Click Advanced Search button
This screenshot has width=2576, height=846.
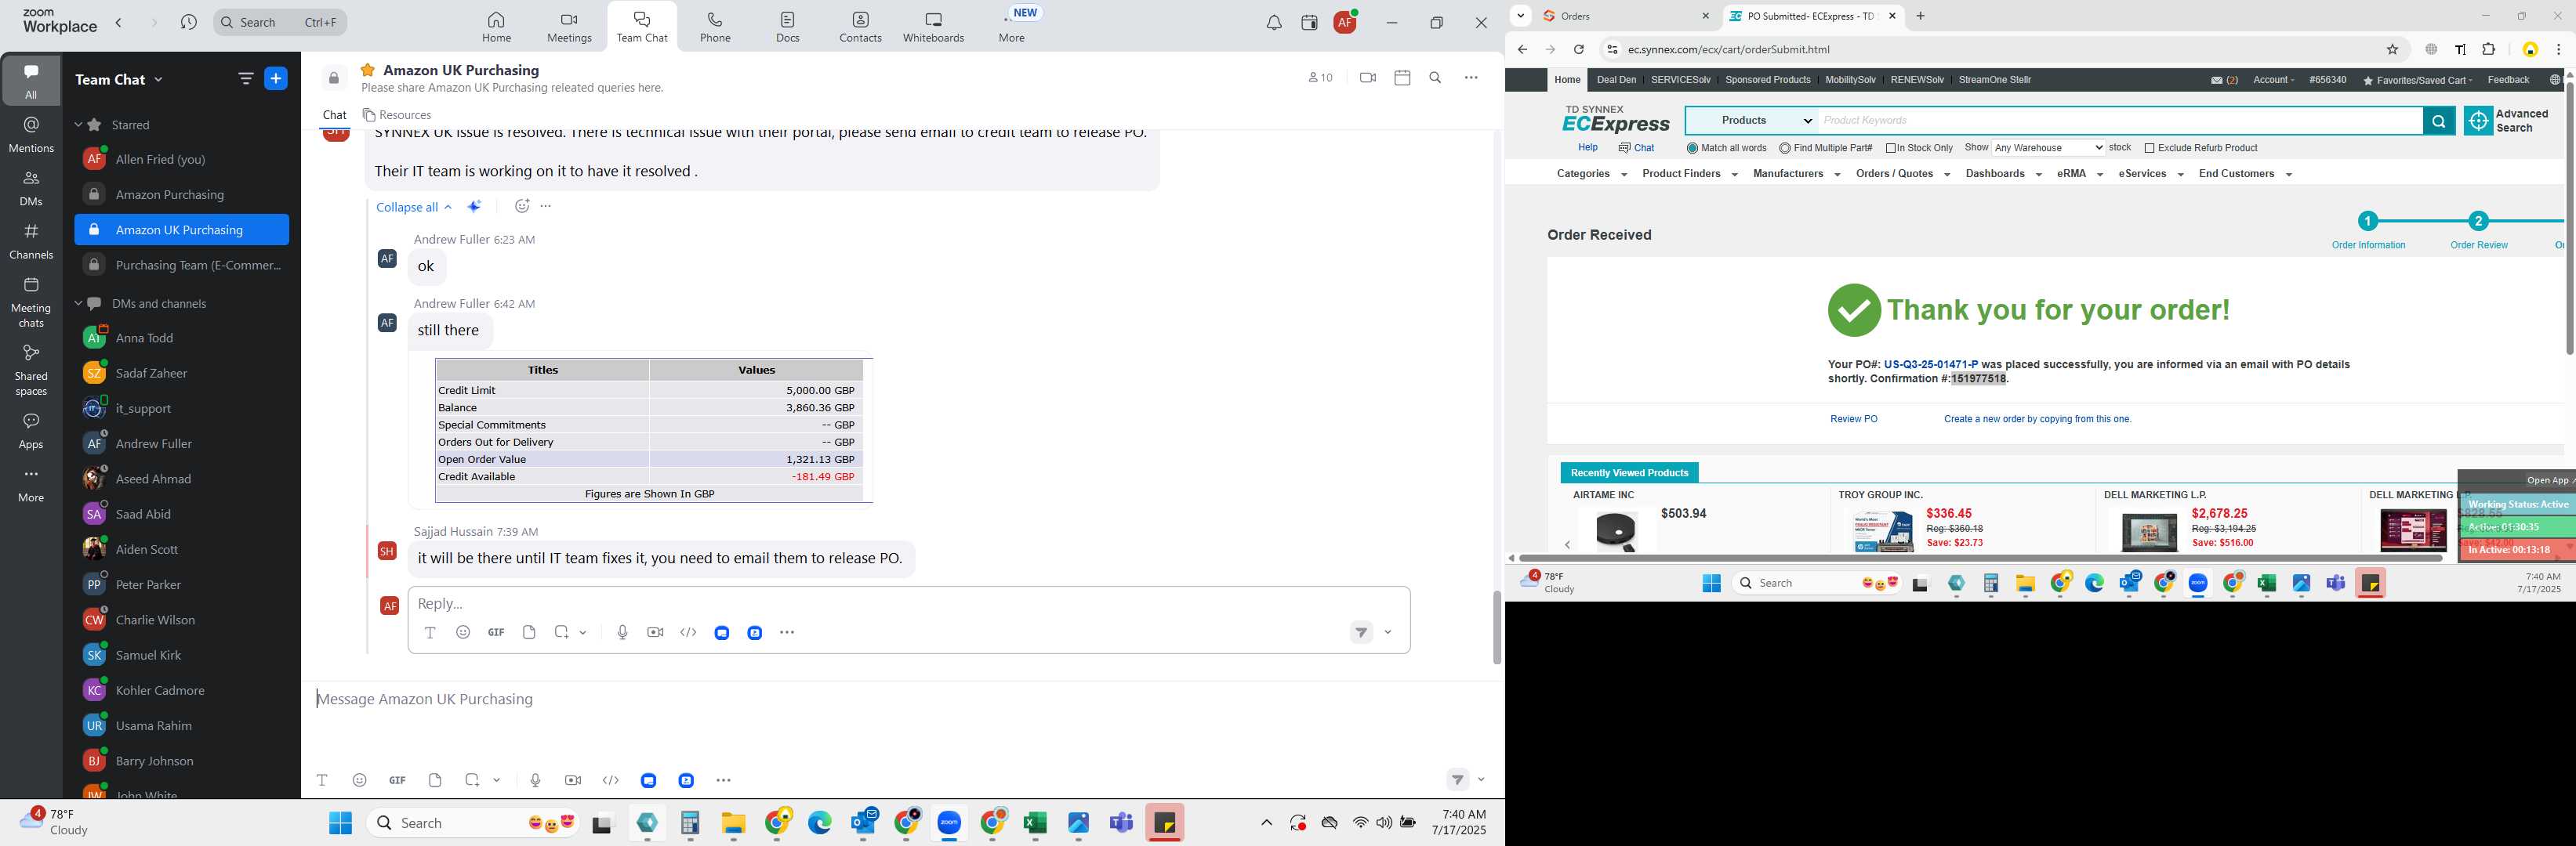(x=2506, y=121)
